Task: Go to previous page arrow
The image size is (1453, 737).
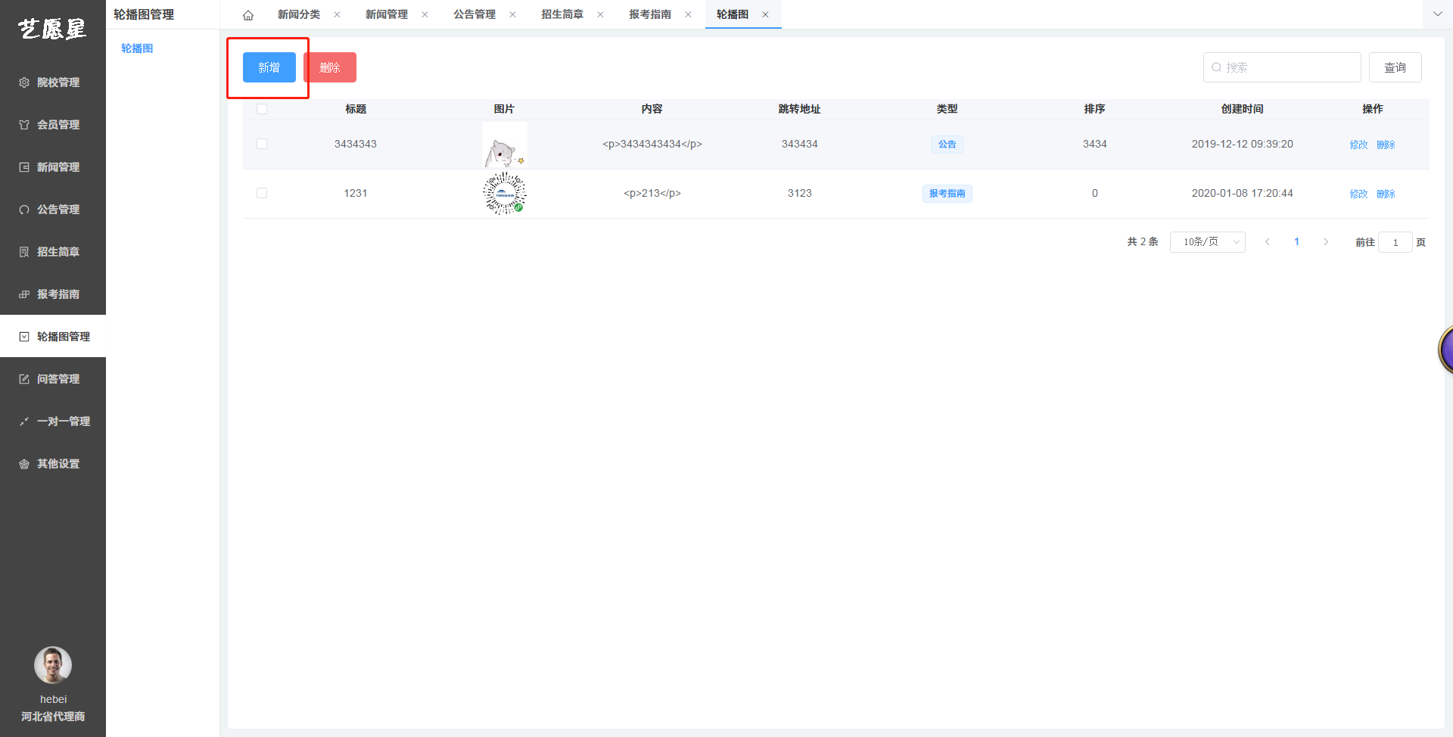Action: tap(1268, 242)
